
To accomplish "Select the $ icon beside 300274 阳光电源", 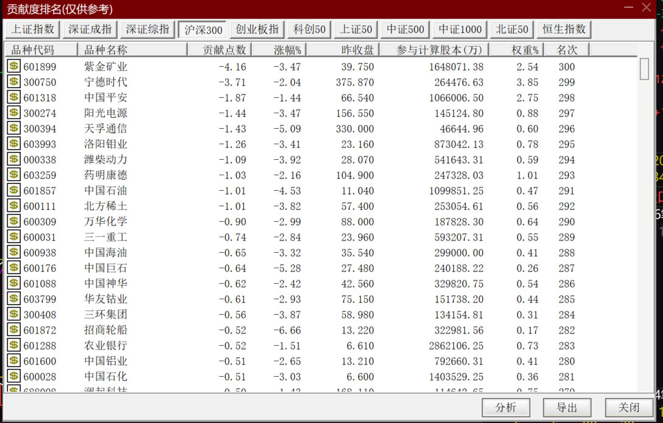I will 13,112.
